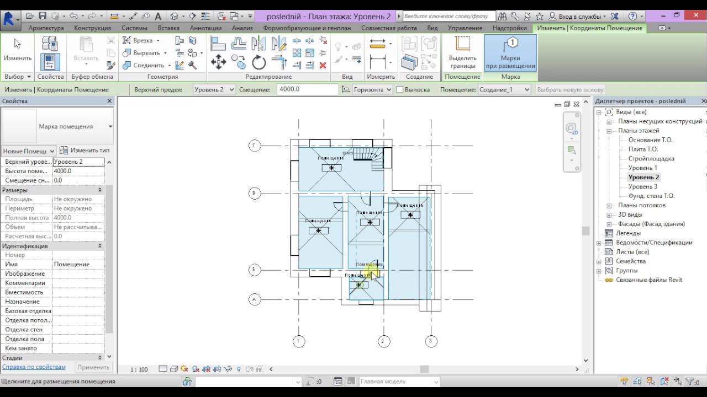Toggle select links icon in status bar
Image resolution: width=707 pixels, height=397 pixels.
pyautogui.click(x=624, y=382)
